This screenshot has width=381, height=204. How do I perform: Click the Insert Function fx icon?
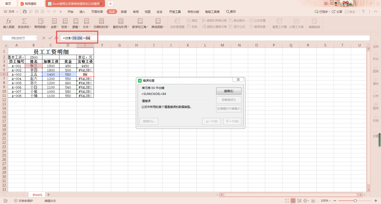(x=9, y=21)
